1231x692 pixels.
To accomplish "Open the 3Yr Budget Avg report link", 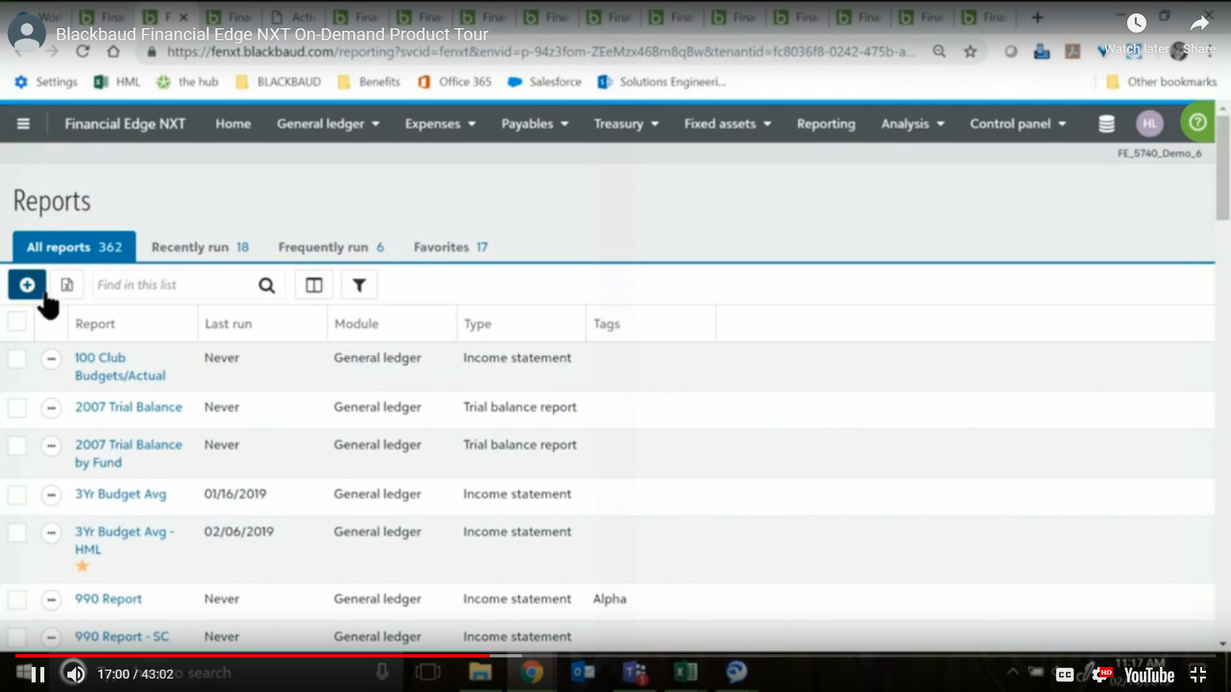I will [121, 494].
